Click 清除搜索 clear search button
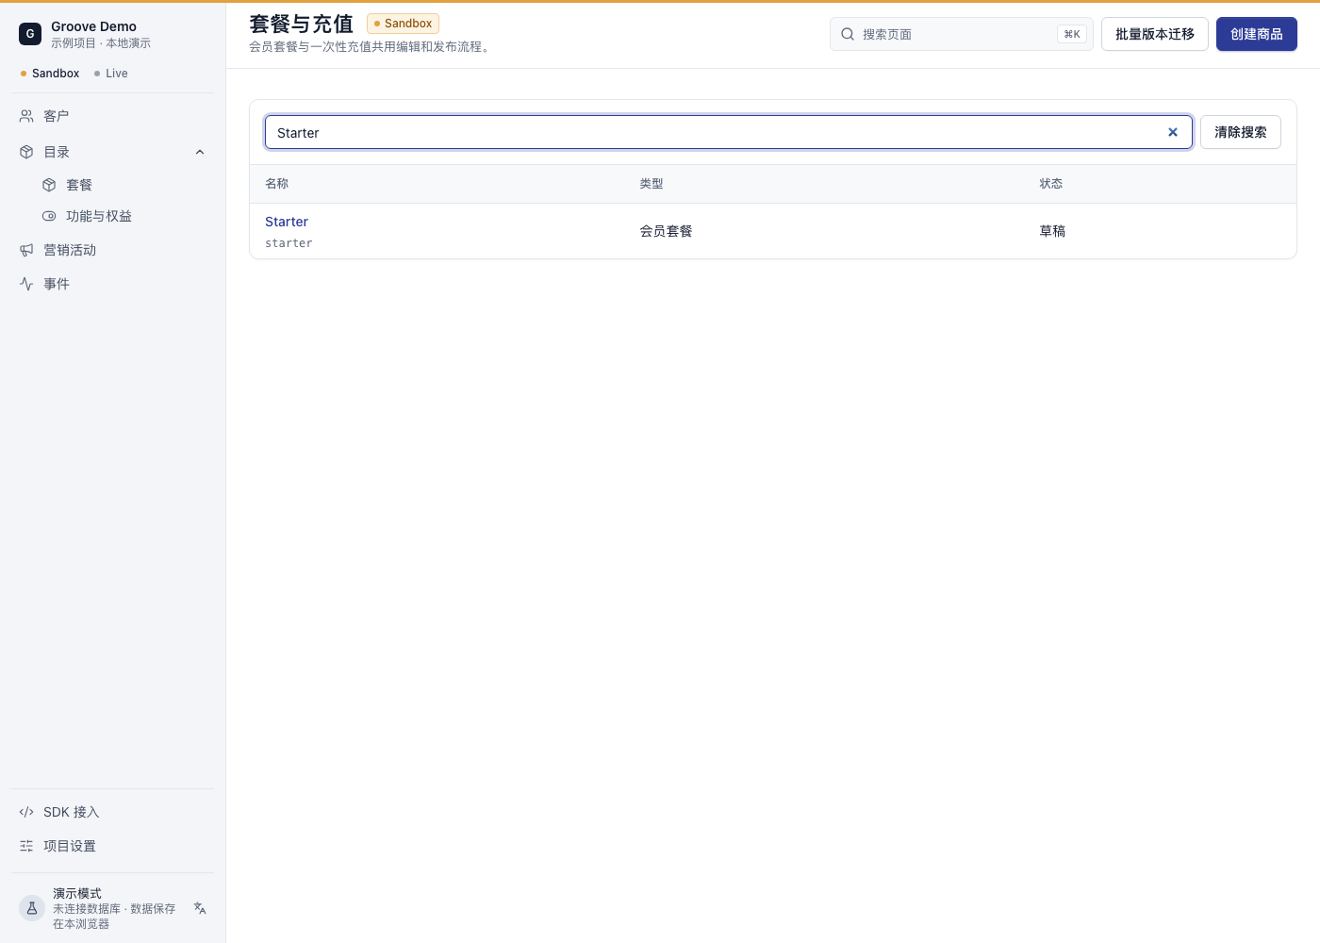The image size is (1320, 943). (x=1241, y=132)
